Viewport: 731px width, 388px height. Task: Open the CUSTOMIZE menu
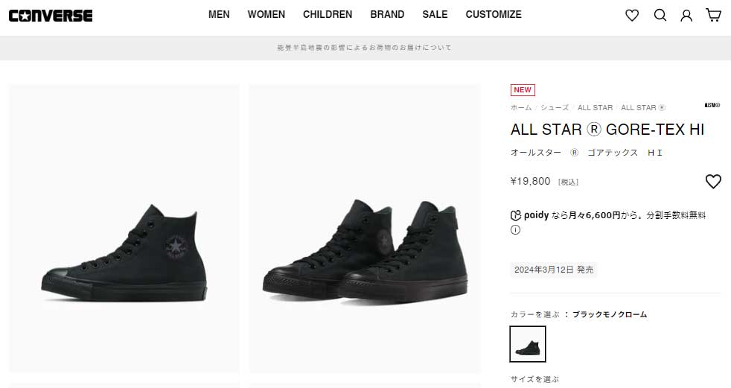click(x=494, y=14)
